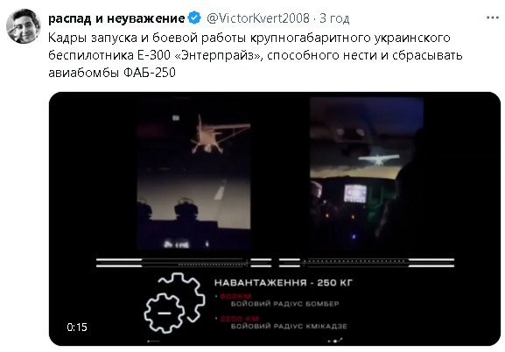Open the @VictorKvert2008 handle link

point(258,18)
